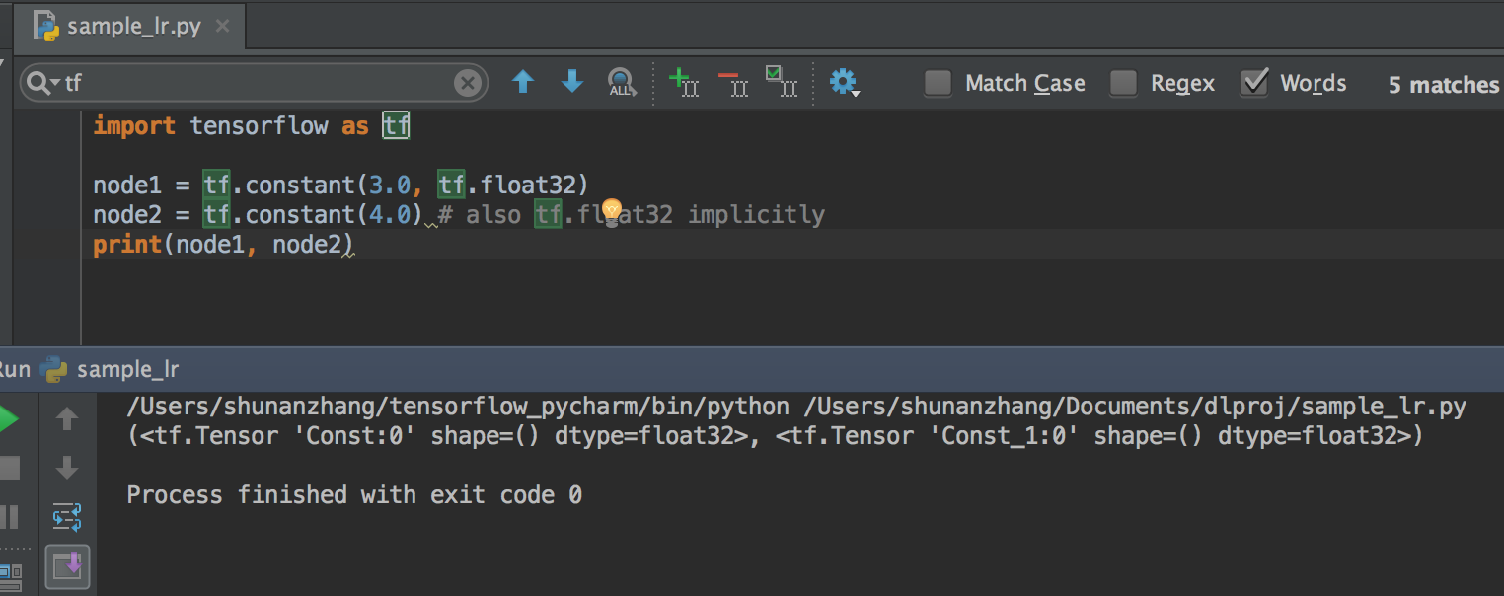The image size is (1504, 596).
Task: Select the sample_lr run configuration tab
Action: point(111,370)
